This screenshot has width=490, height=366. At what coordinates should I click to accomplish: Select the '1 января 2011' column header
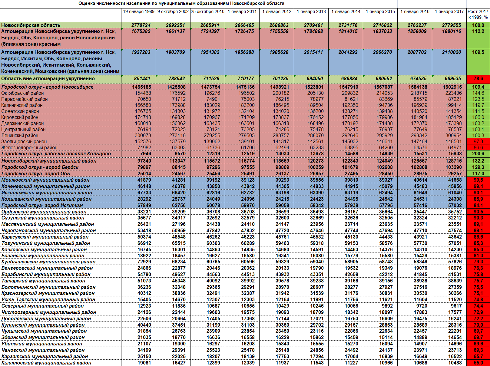(x=242, y=12)
